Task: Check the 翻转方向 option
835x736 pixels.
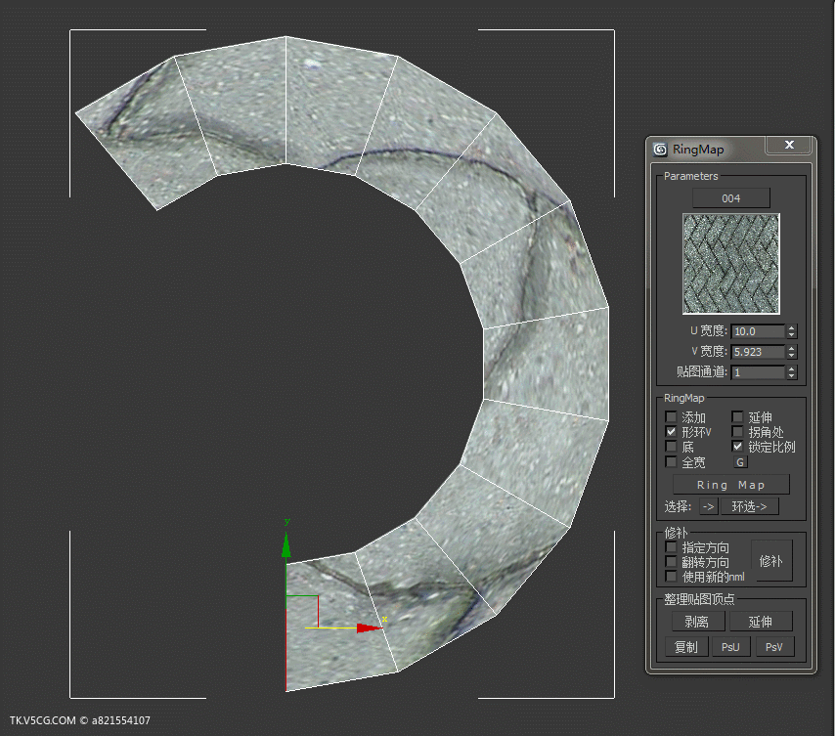Action: pyautogui.click(x=671, y=561)
